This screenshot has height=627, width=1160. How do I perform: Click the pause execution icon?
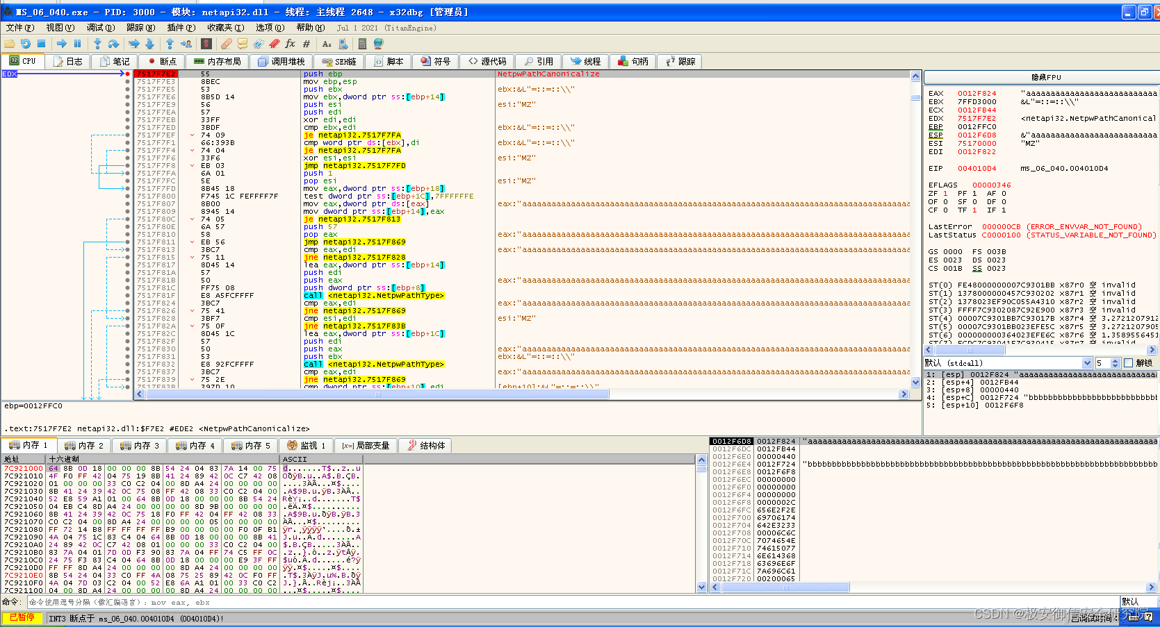click(77, 44)
